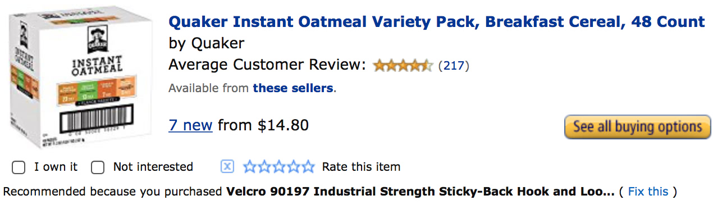Viewport: 713px width, 209px height.
Task: Open the Velcro 90197 Industrial Strength product link
Action: 420,192
